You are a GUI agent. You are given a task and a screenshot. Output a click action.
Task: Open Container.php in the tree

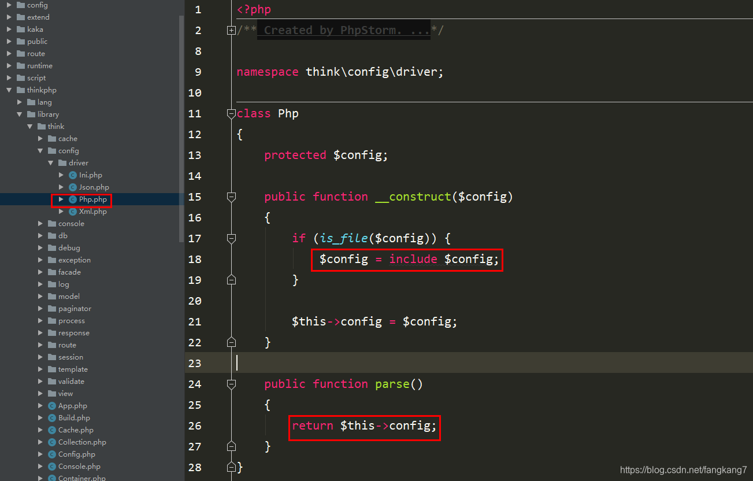(82, 478)
